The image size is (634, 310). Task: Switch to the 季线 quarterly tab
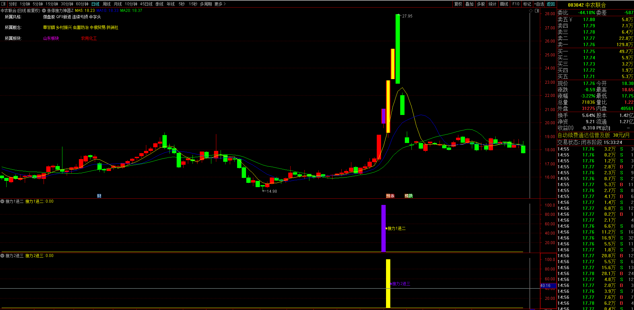click(x=159, y=4)
